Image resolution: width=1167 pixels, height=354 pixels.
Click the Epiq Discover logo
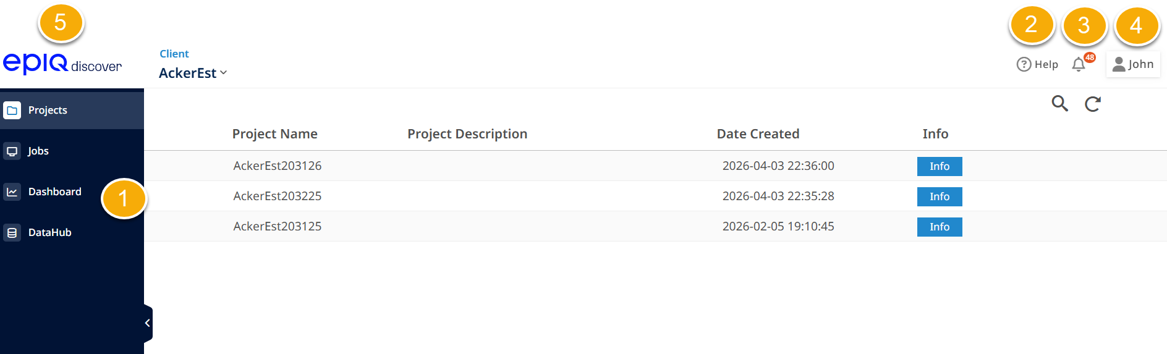(x=62, y=64)
